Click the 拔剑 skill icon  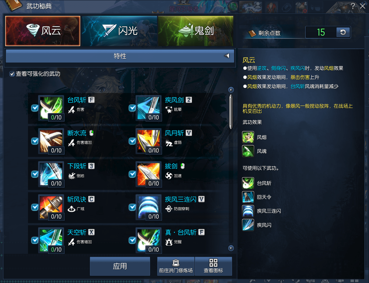click(x=149, y=174)
